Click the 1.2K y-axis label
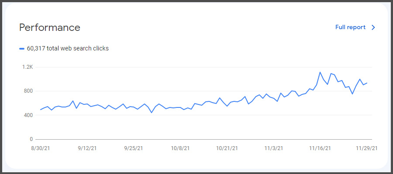Screen dimensions: 393x174 point(28,67)
